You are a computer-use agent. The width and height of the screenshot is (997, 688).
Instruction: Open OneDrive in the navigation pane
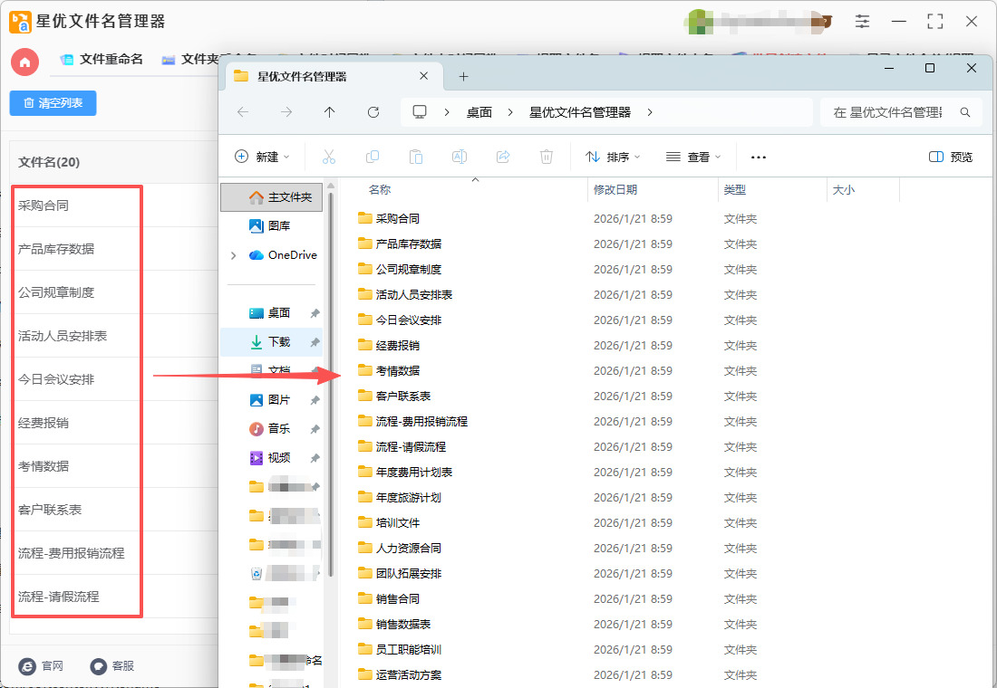tap(283, 255)
